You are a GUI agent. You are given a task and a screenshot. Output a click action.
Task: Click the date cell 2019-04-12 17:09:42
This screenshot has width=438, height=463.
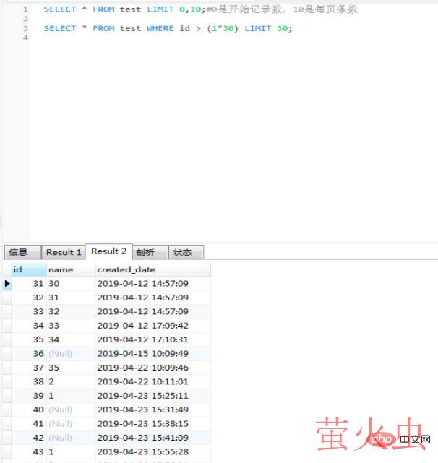142,326
